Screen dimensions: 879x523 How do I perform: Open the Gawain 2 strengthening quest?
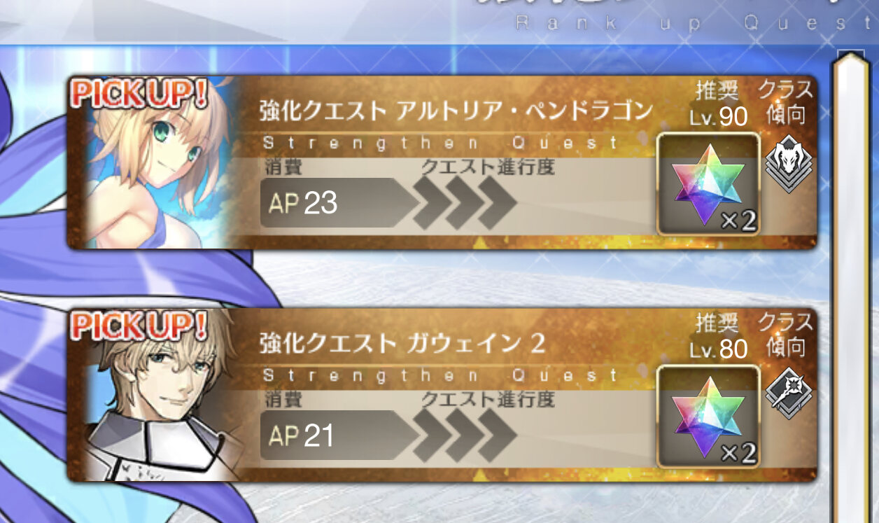click(442, 394)
